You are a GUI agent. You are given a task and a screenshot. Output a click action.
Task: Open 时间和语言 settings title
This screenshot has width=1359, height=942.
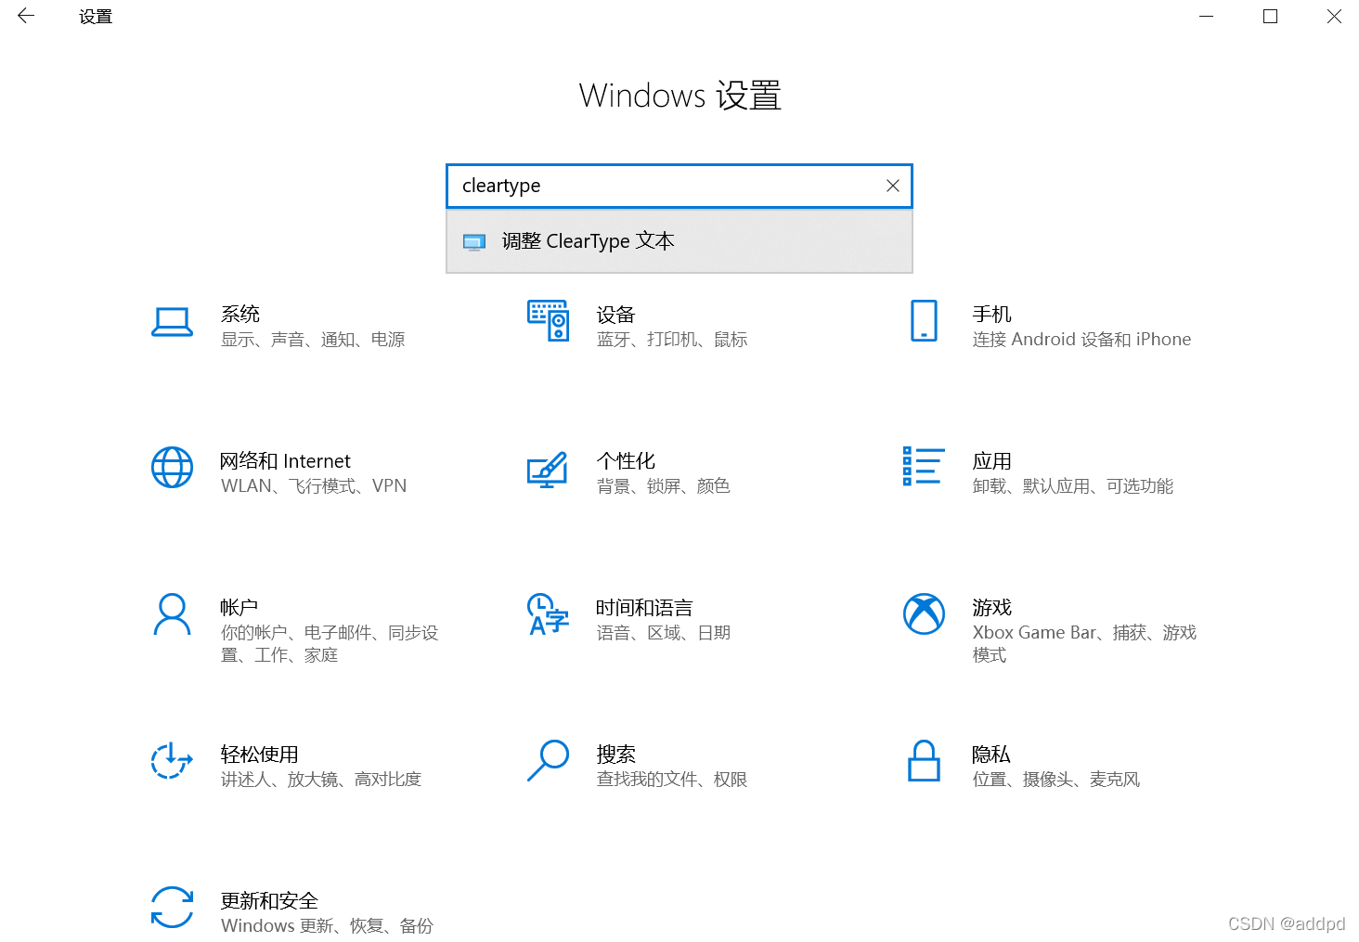click(x=644, y=608)
